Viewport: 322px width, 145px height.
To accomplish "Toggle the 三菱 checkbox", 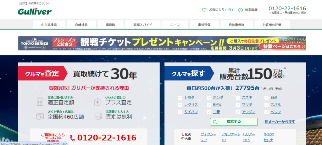I will point(209,112).
